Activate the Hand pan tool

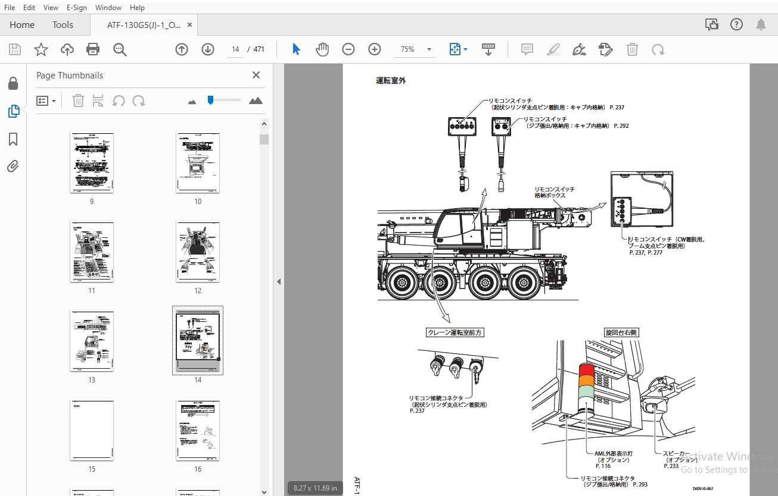pyautogui.click(x=322, y=49)
